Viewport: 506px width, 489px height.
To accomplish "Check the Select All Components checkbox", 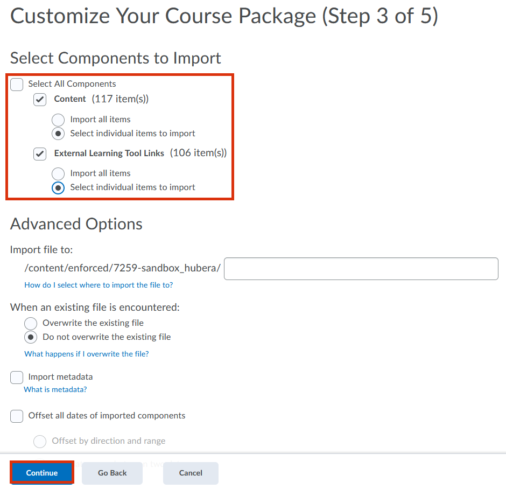I will coord(17,85).
